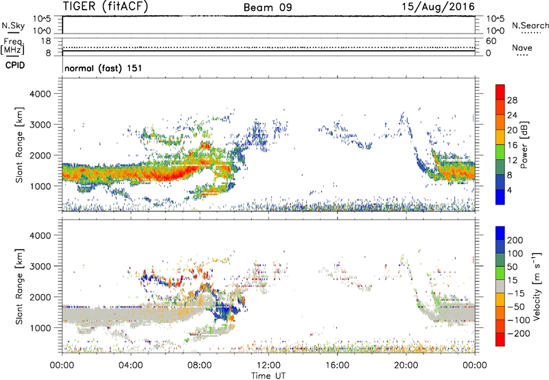Select the Beam 09 label
This screenshot has width=549, height=380.
click(268, 8)
